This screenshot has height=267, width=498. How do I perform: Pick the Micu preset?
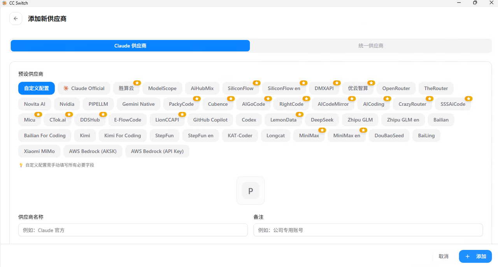point(30,120)
